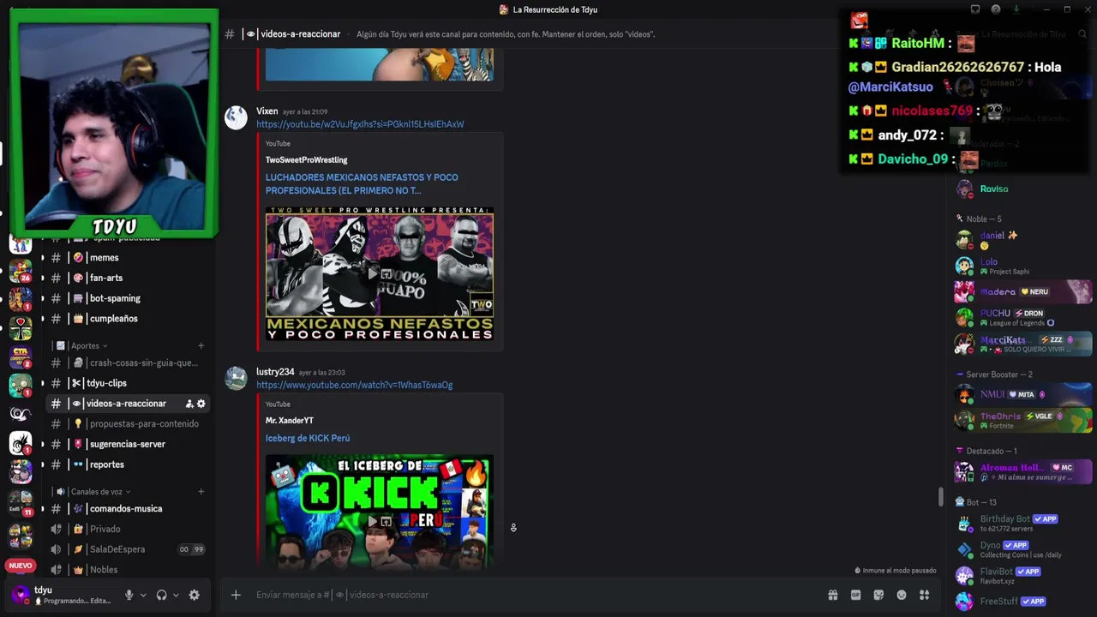Click the Mr. XanderYT channel name
Screen dimensions: 1097x617
pos(290,421)
